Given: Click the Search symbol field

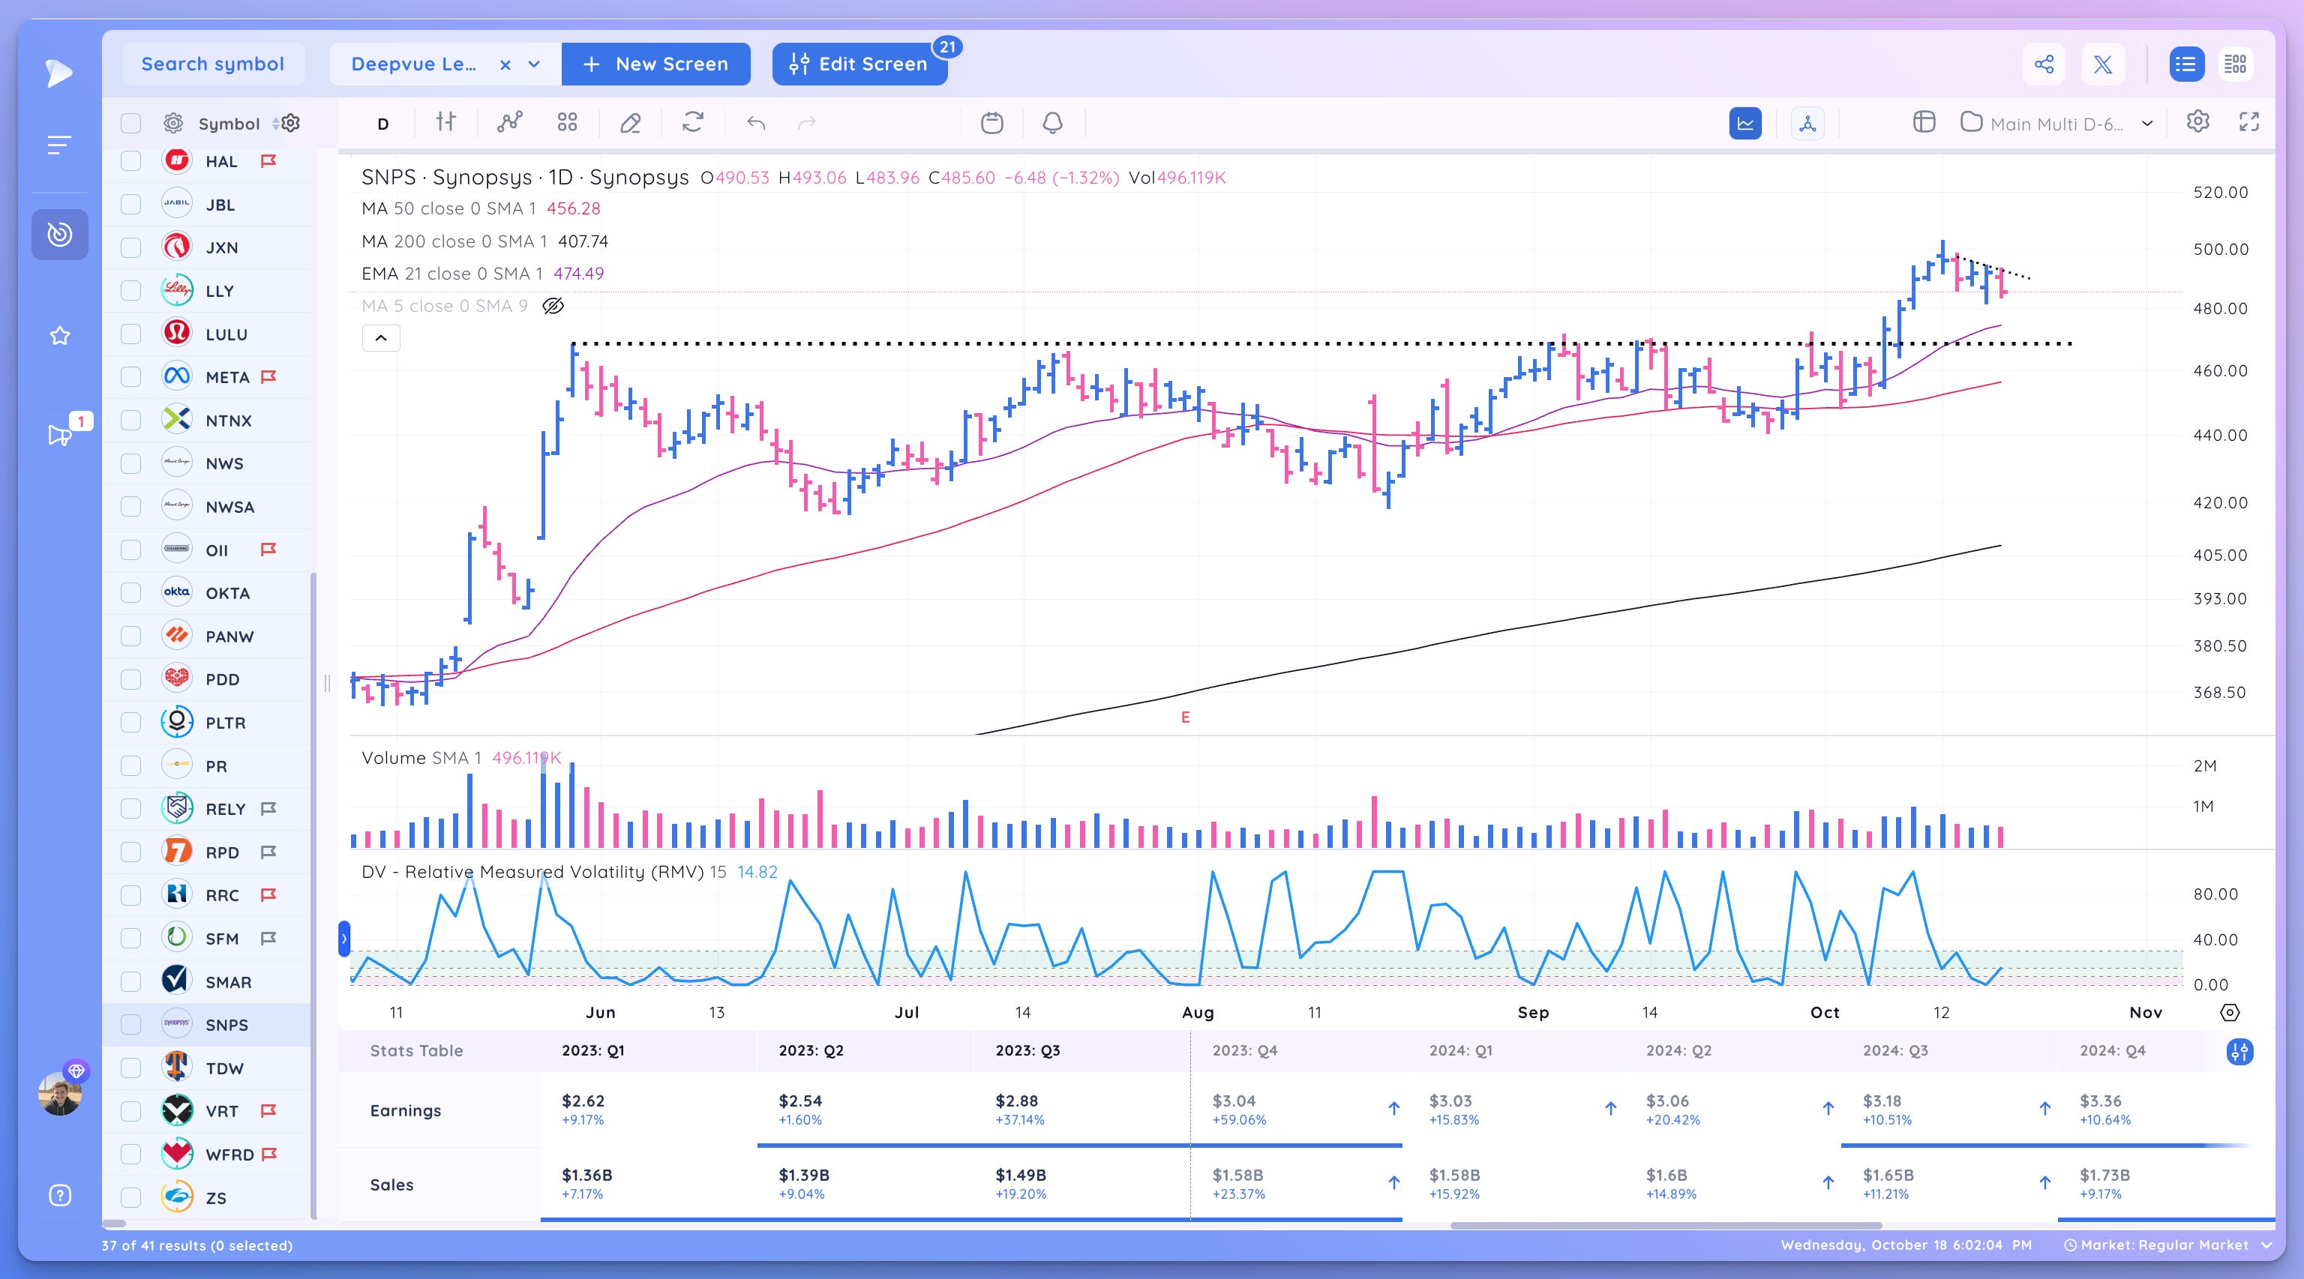Looking at the screenshot, I should [213, 64].
